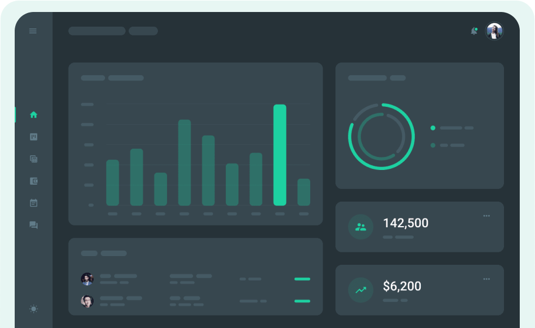Select the first user's avatar in the list
535x328 pixels.
click(87, 279)
